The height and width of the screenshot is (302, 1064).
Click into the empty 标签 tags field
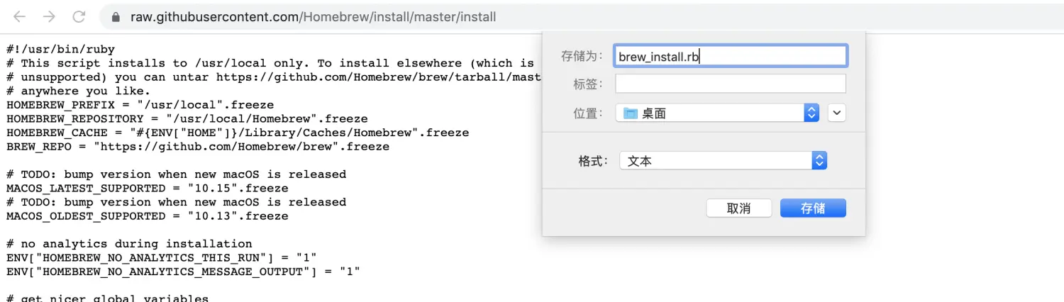tap(731, 84)
